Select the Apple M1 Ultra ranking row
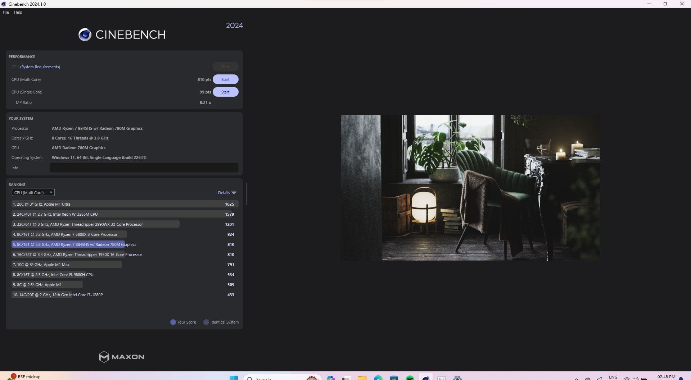691x380 pixels. [x=125, y=204]
